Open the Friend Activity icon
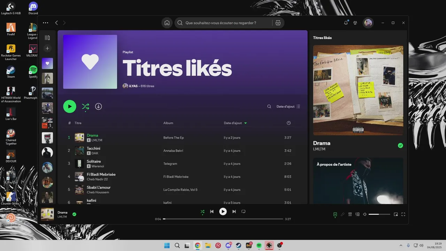 pos(355,23)
